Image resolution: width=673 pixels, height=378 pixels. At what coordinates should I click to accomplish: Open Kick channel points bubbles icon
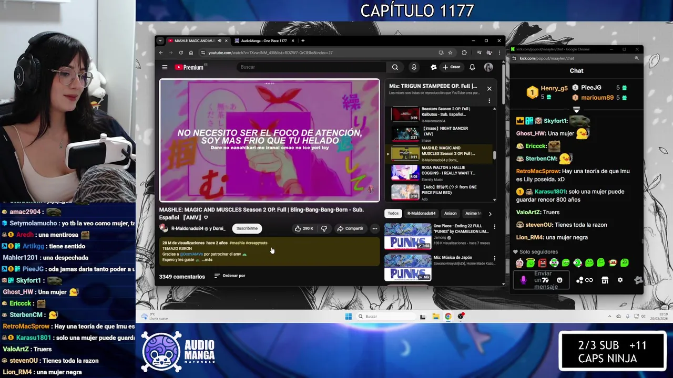click(579, 280)
